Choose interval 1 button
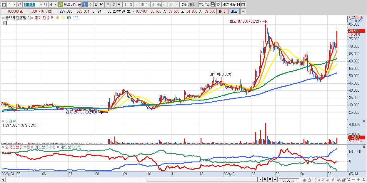This screenshot has width=367, height=183. pos(125,4)
